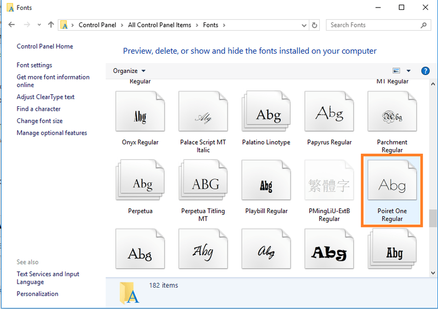Select the PMingLiU-ExtB Regular font icon

coord(330,180)
